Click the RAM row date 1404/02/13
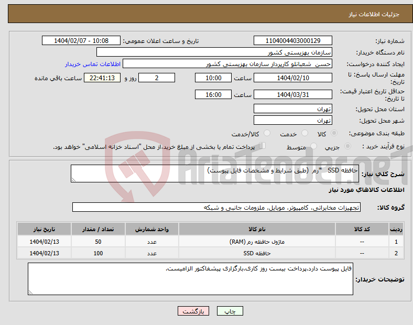 44,242
